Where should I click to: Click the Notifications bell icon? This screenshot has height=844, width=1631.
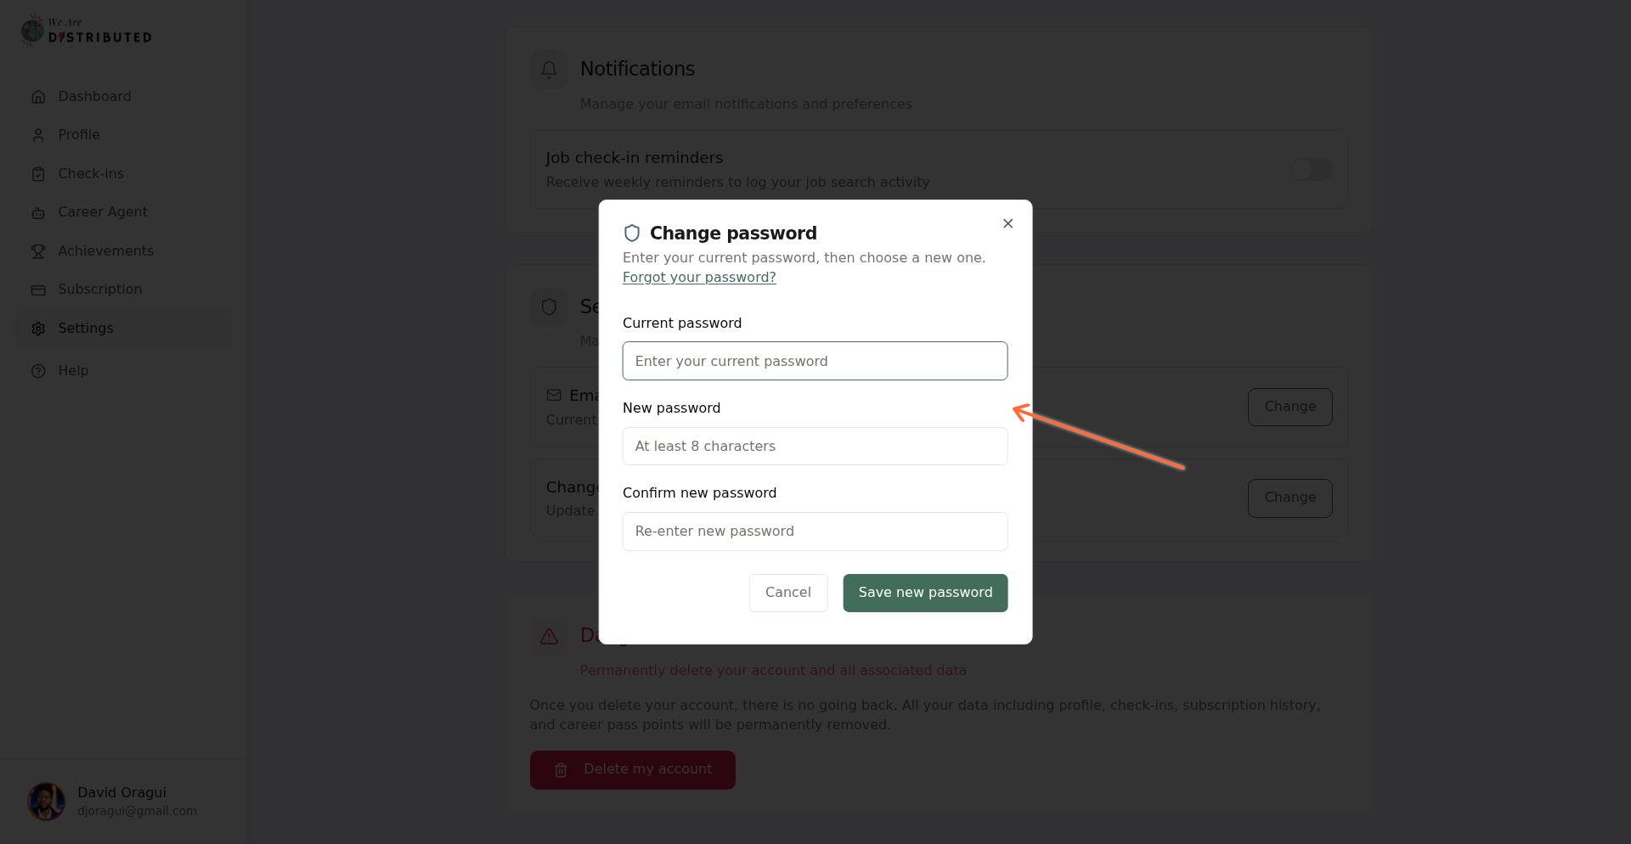[549, 70]
